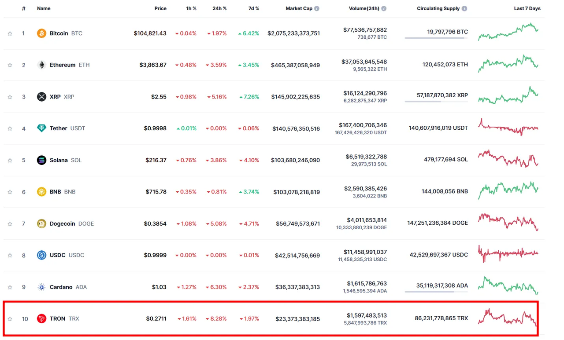The width and height of the screenshot is (564, 340).
Task: Open the BNB name link
Action: coord(63,192)
